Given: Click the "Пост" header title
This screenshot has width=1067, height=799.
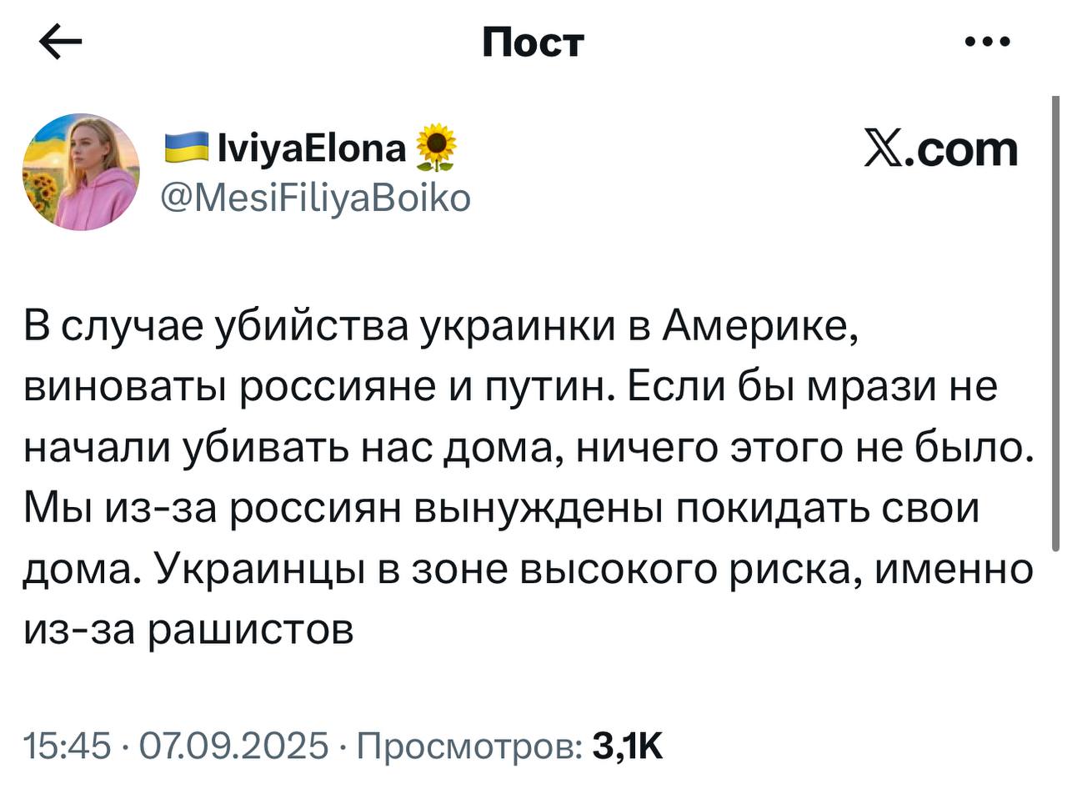Looking at the screenshot, I should 533,42.
